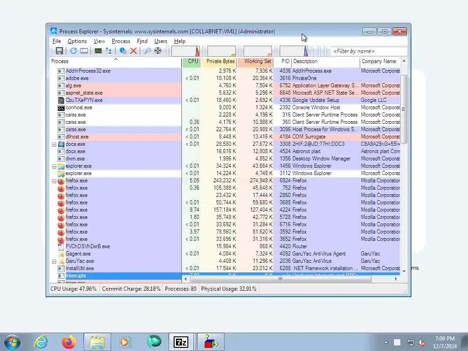Click the vertical scrollbar thumb
Viewport: 468px width, 351px height.
pyautogui.click(x=404, y=109)
